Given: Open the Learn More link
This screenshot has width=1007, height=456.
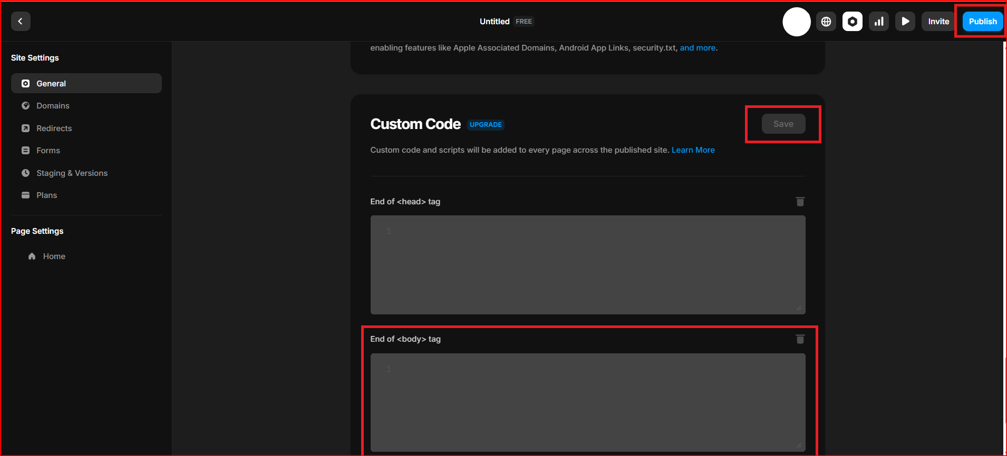Looking at the screenshot, I should (x=693, y=150).
